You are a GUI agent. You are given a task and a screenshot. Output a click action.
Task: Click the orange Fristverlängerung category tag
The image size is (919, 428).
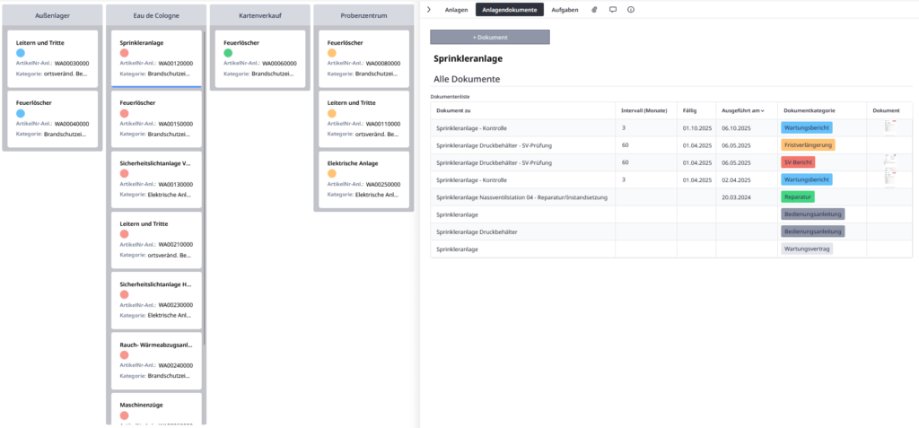(x=809, y=145)
